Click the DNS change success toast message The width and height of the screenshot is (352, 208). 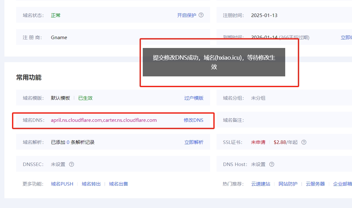tap(214, 62)
